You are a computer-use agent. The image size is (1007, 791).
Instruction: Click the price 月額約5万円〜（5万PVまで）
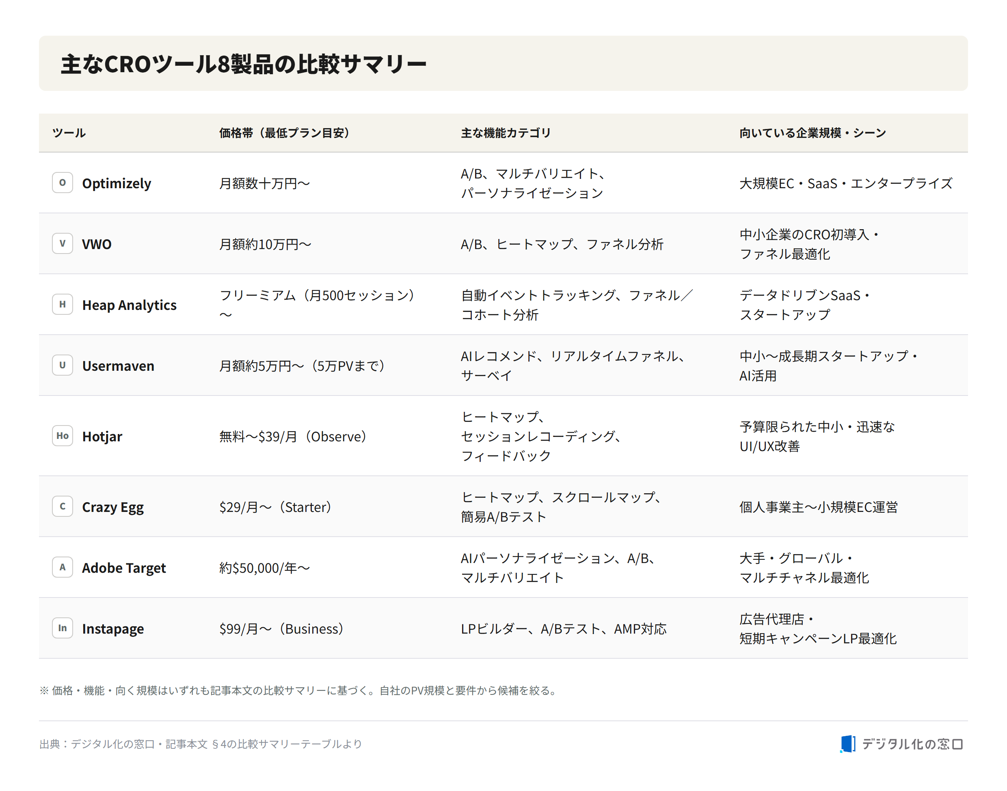[x=302, y=366]
